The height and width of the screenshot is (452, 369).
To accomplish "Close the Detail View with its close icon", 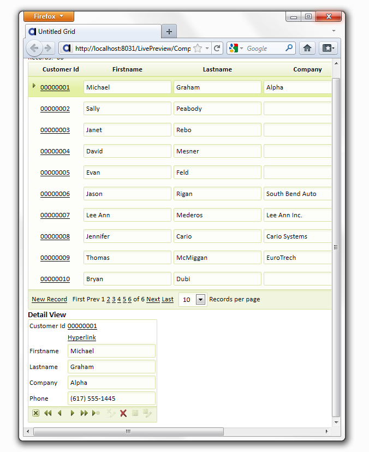I will [x=35, y=413].
